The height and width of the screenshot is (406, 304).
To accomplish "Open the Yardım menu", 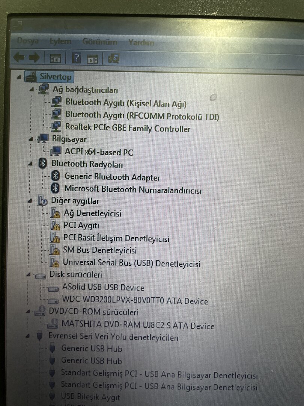I will coord(141,42).
